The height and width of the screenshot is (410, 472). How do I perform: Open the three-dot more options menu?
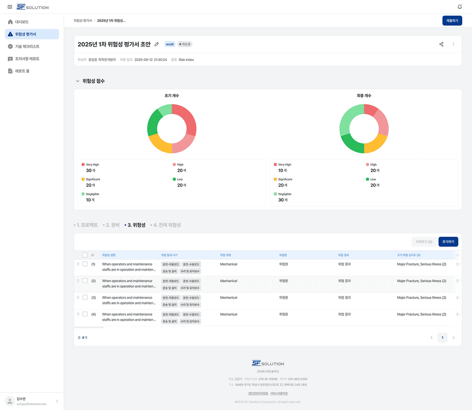tap(454, 44)
